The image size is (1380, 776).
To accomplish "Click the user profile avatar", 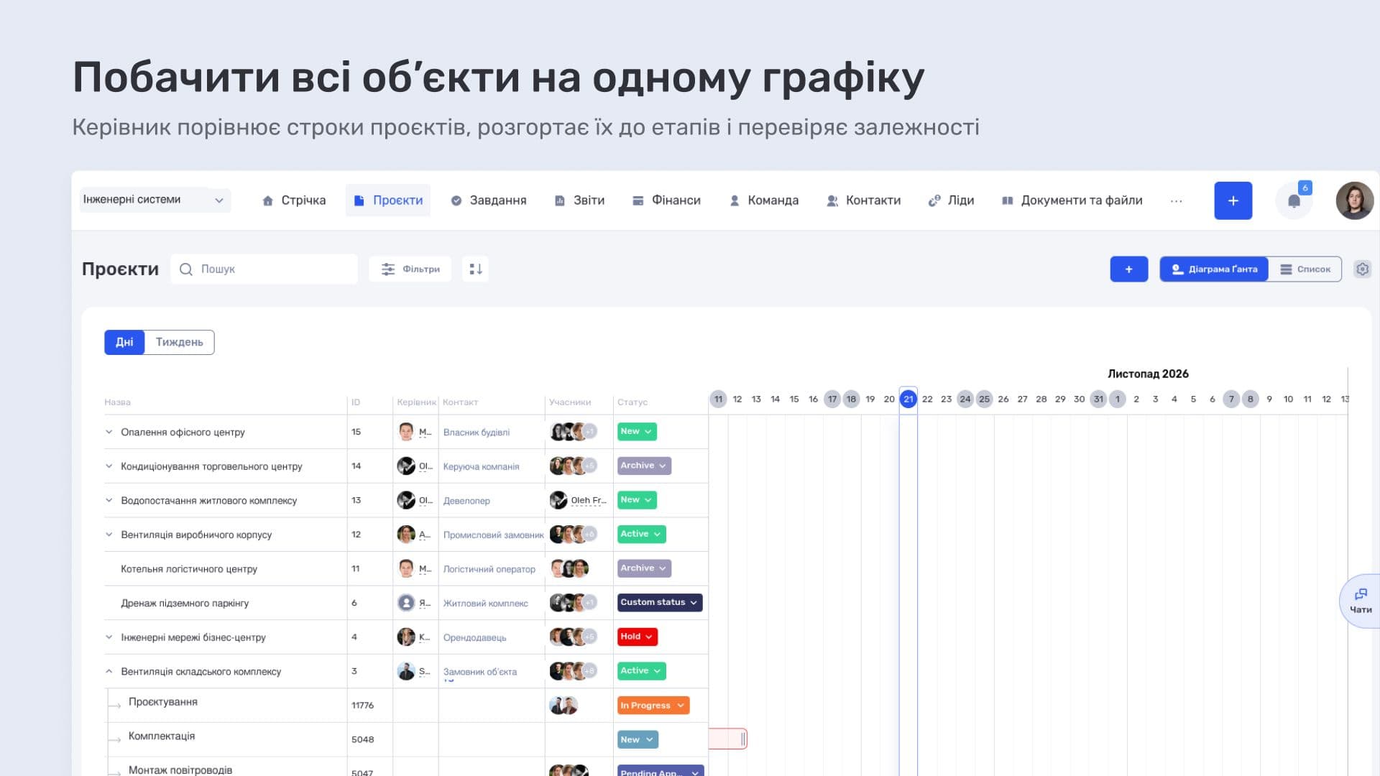I will pos(1355,200).
